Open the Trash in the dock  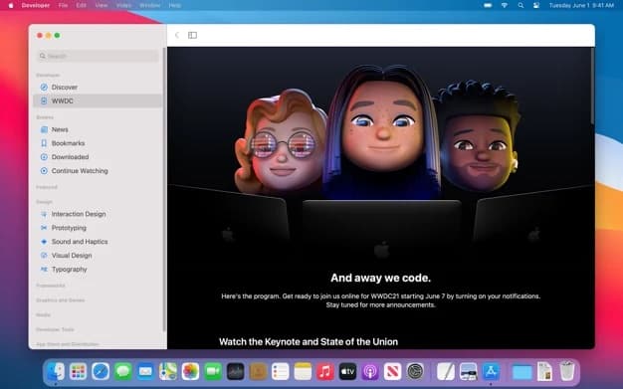pos(567,371)
